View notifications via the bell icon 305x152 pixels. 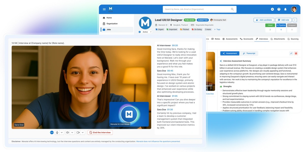point(285,9)
